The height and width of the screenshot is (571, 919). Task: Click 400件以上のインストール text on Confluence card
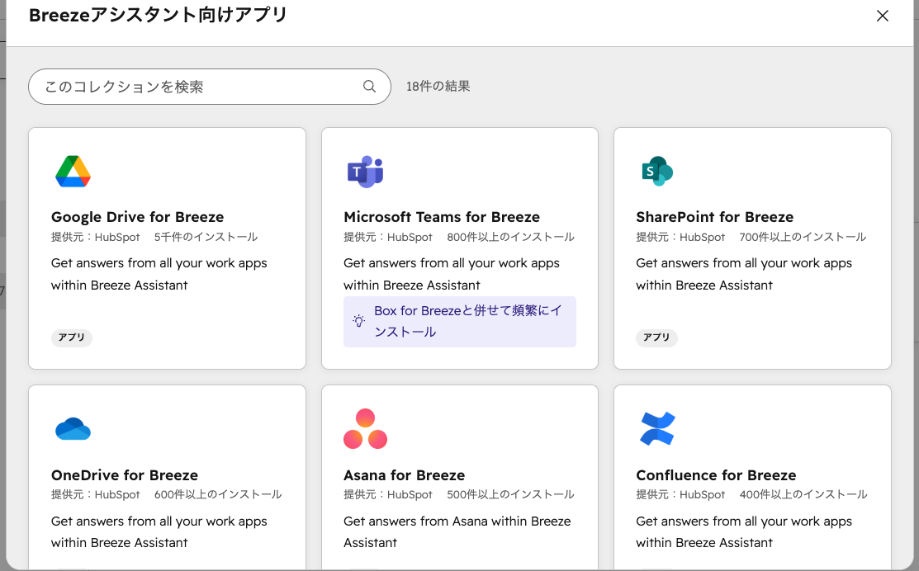click(803, 495)
